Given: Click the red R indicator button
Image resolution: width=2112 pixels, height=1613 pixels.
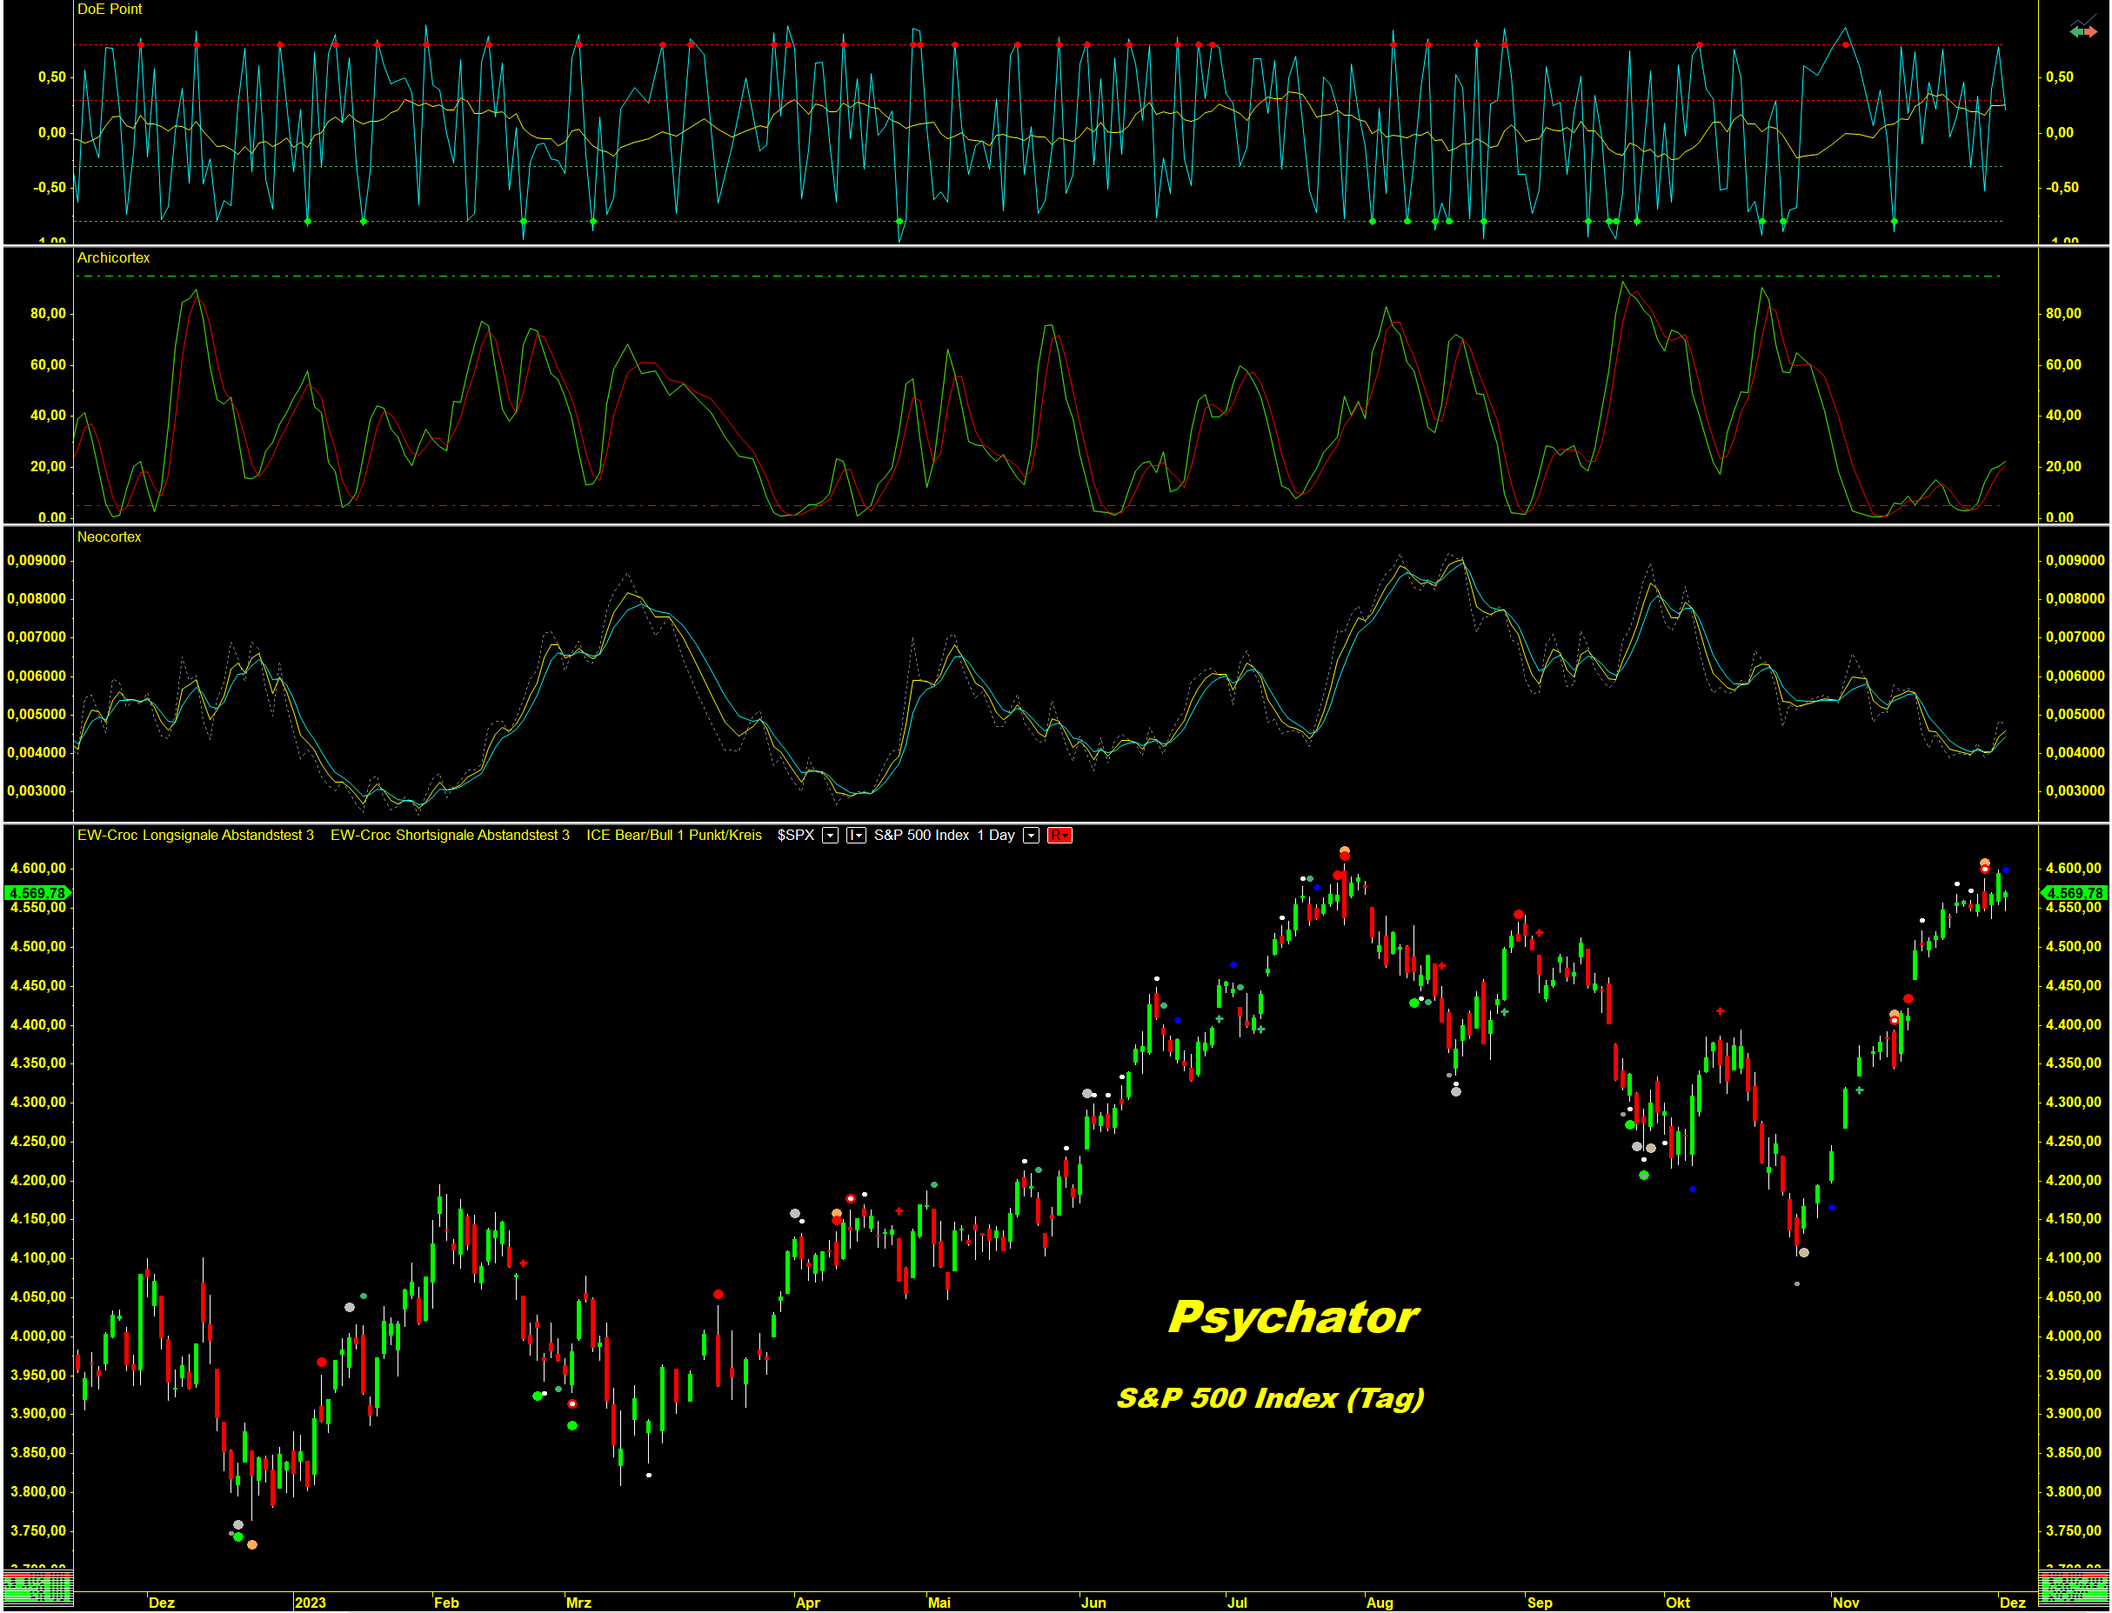Looking at the screenshot, I should click(x=1059, y=836).
